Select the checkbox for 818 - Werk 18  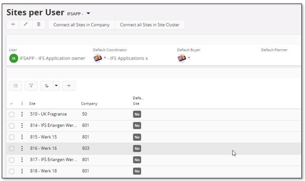[x=12, y=171]
